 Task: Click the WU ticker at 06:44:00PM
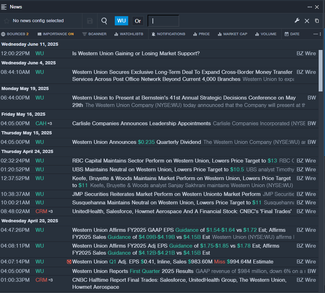[x=39, y=98]
